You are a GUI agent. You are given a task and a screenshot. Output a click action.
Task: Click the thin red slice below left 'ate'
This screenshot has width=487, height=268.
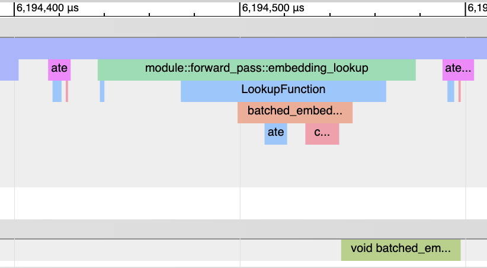67,91
